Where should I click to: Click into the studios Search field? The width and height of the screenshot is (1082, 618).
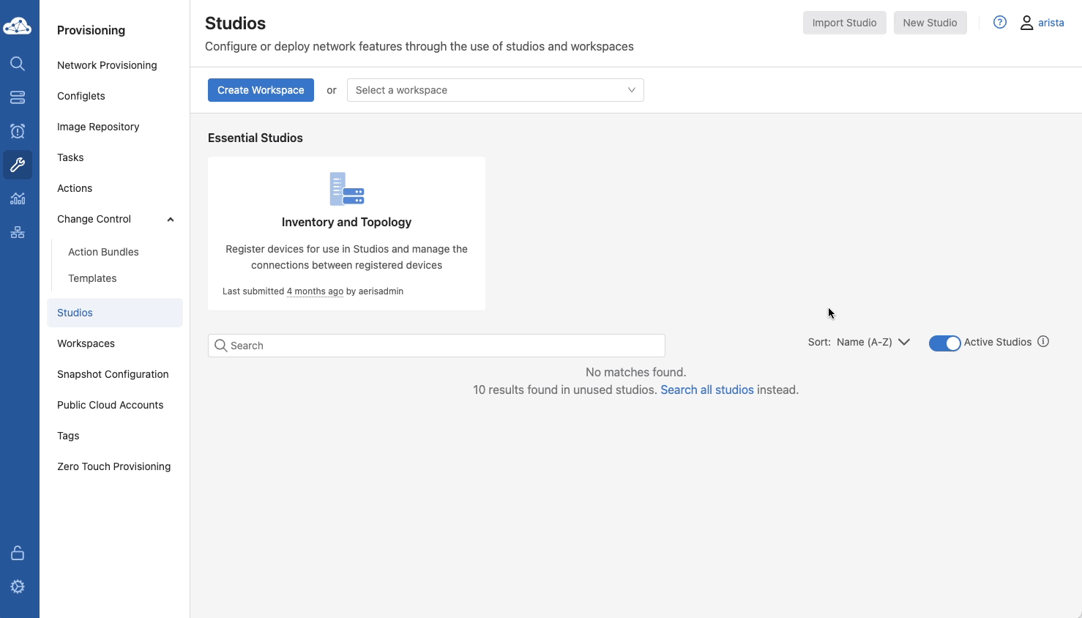(439, 346)
